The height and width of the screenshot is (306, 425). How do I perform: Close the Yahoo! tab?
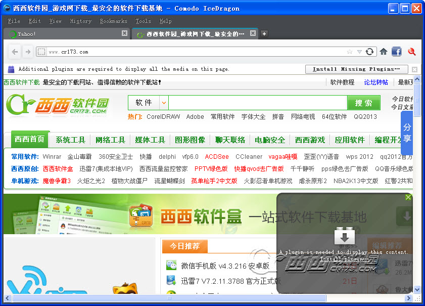124,33
